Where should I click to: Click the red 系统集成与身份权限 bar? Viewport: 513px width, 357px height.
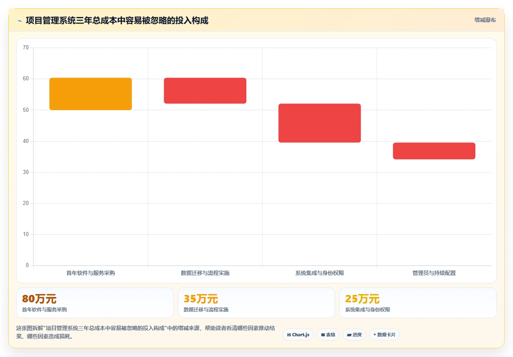(x=319, y=123)
